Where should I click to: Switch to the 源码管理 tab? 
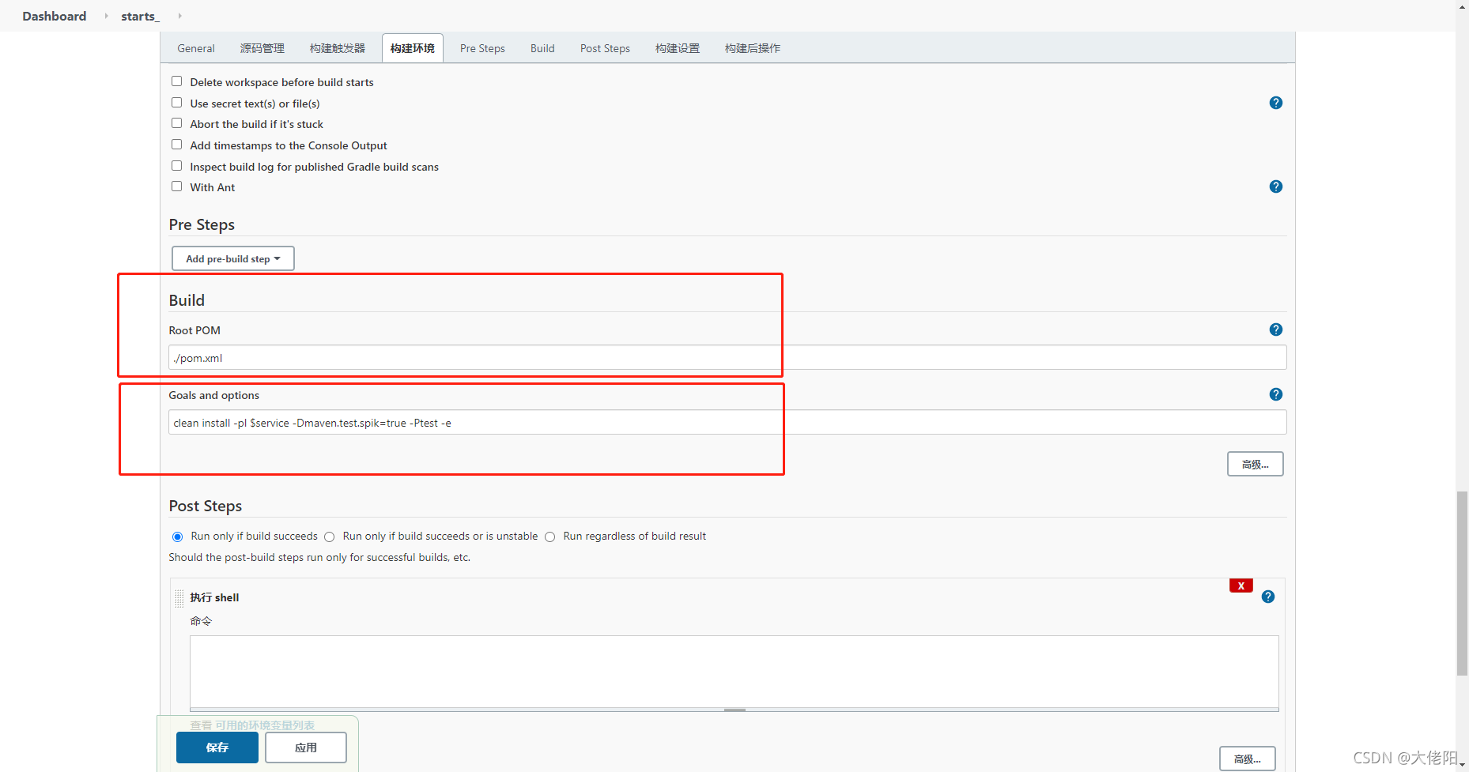coord(262,48)
